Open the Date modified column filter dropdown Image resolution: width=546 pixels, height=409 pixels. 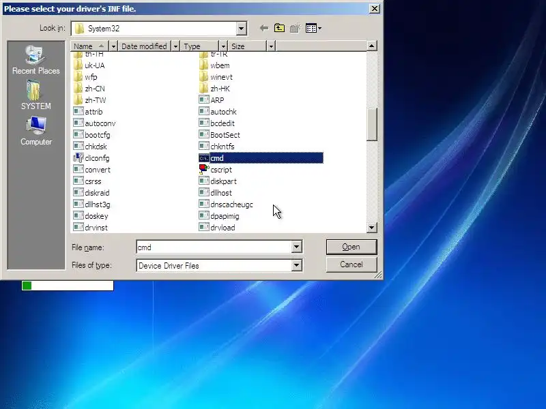coord(175,46)
